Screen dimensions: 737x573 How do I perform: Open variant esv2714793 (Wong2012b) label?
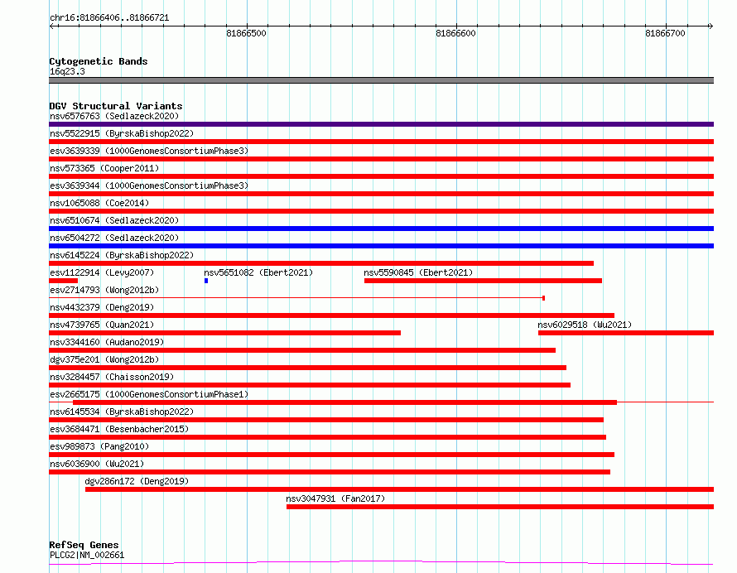point(104,290)
